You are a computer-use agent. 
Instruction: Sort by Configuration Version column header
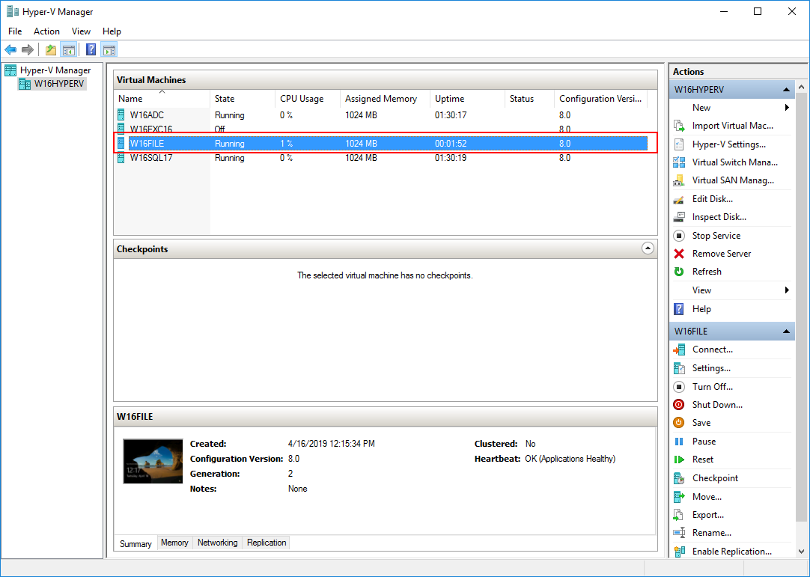(x=601, y=99)
